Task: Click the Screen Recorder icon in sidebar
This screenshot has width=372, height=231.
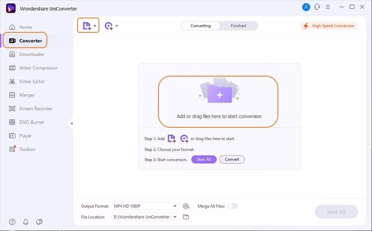Action: click(x=12, y=108)
